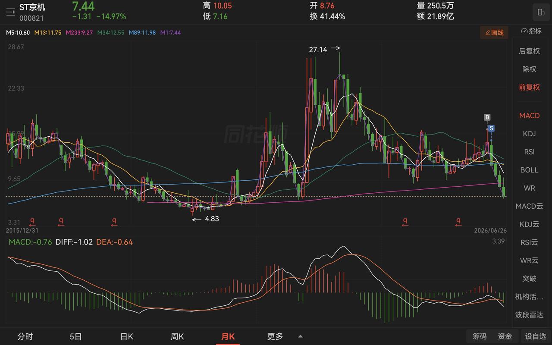Screen dimensions: 552x345
Task: Tap the M13:11.75 moving average label
Action: click(48, 33)
